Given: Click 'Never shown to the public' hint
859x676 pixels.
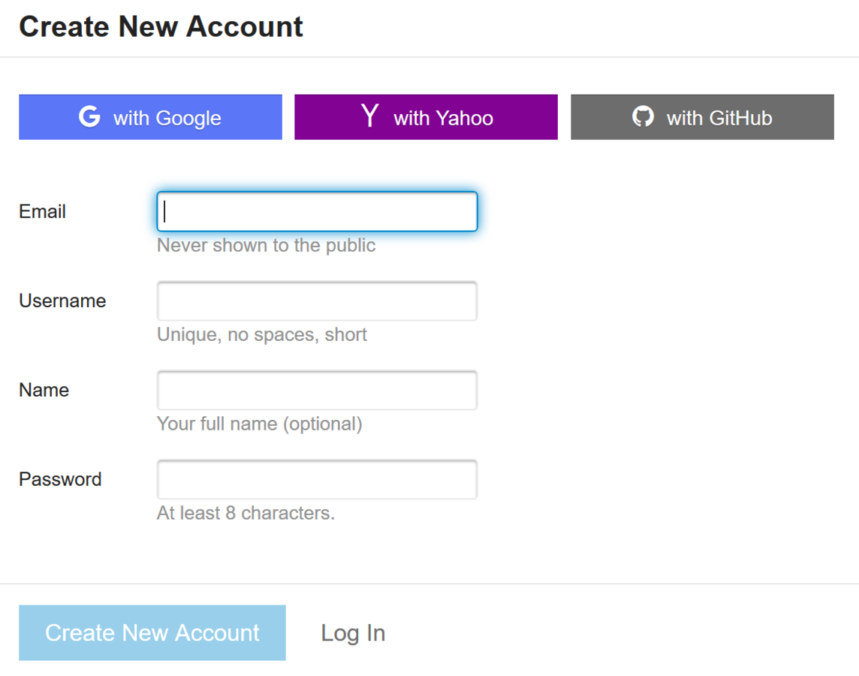Looking at the screenshot, I should tap(267, 246).
